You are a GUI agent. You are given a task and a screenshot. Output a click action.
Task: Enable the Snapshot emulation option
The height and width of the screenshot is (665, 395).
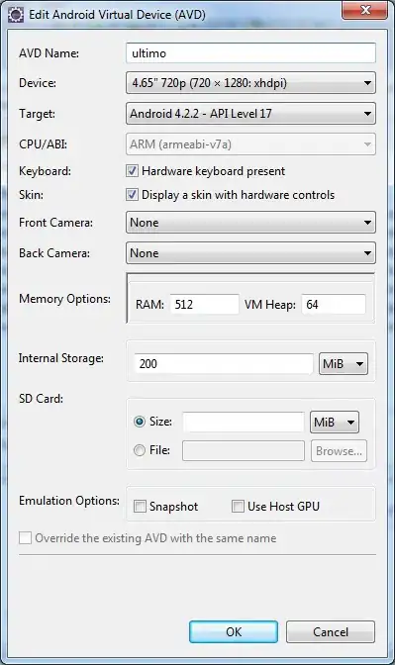coord(140,506)
